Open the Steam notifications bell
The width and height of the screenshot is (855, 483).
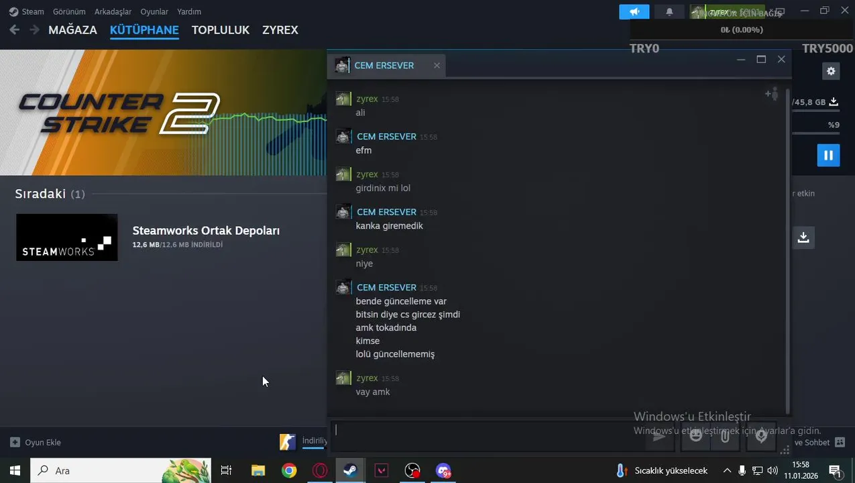[669, 11]
